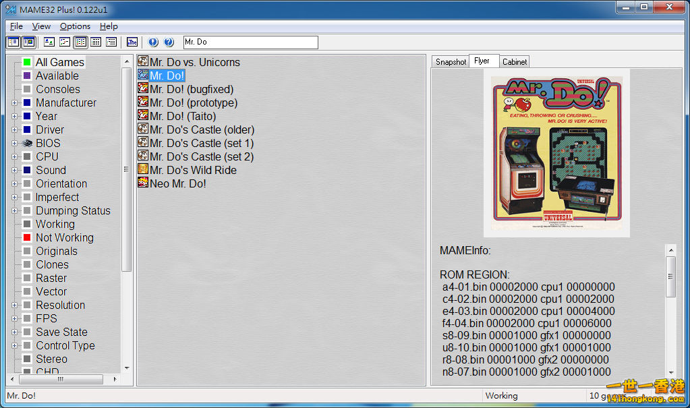Open the Options menu
The height and width of the screenshot is (408, 690).
pos(74,26)
